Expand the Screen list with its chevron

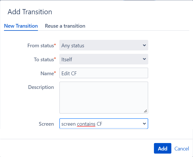tap(144, 124)
